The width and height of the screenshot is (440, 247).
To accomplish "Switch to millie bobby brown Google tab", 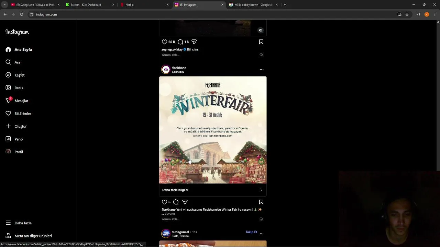I will [253, 5].
